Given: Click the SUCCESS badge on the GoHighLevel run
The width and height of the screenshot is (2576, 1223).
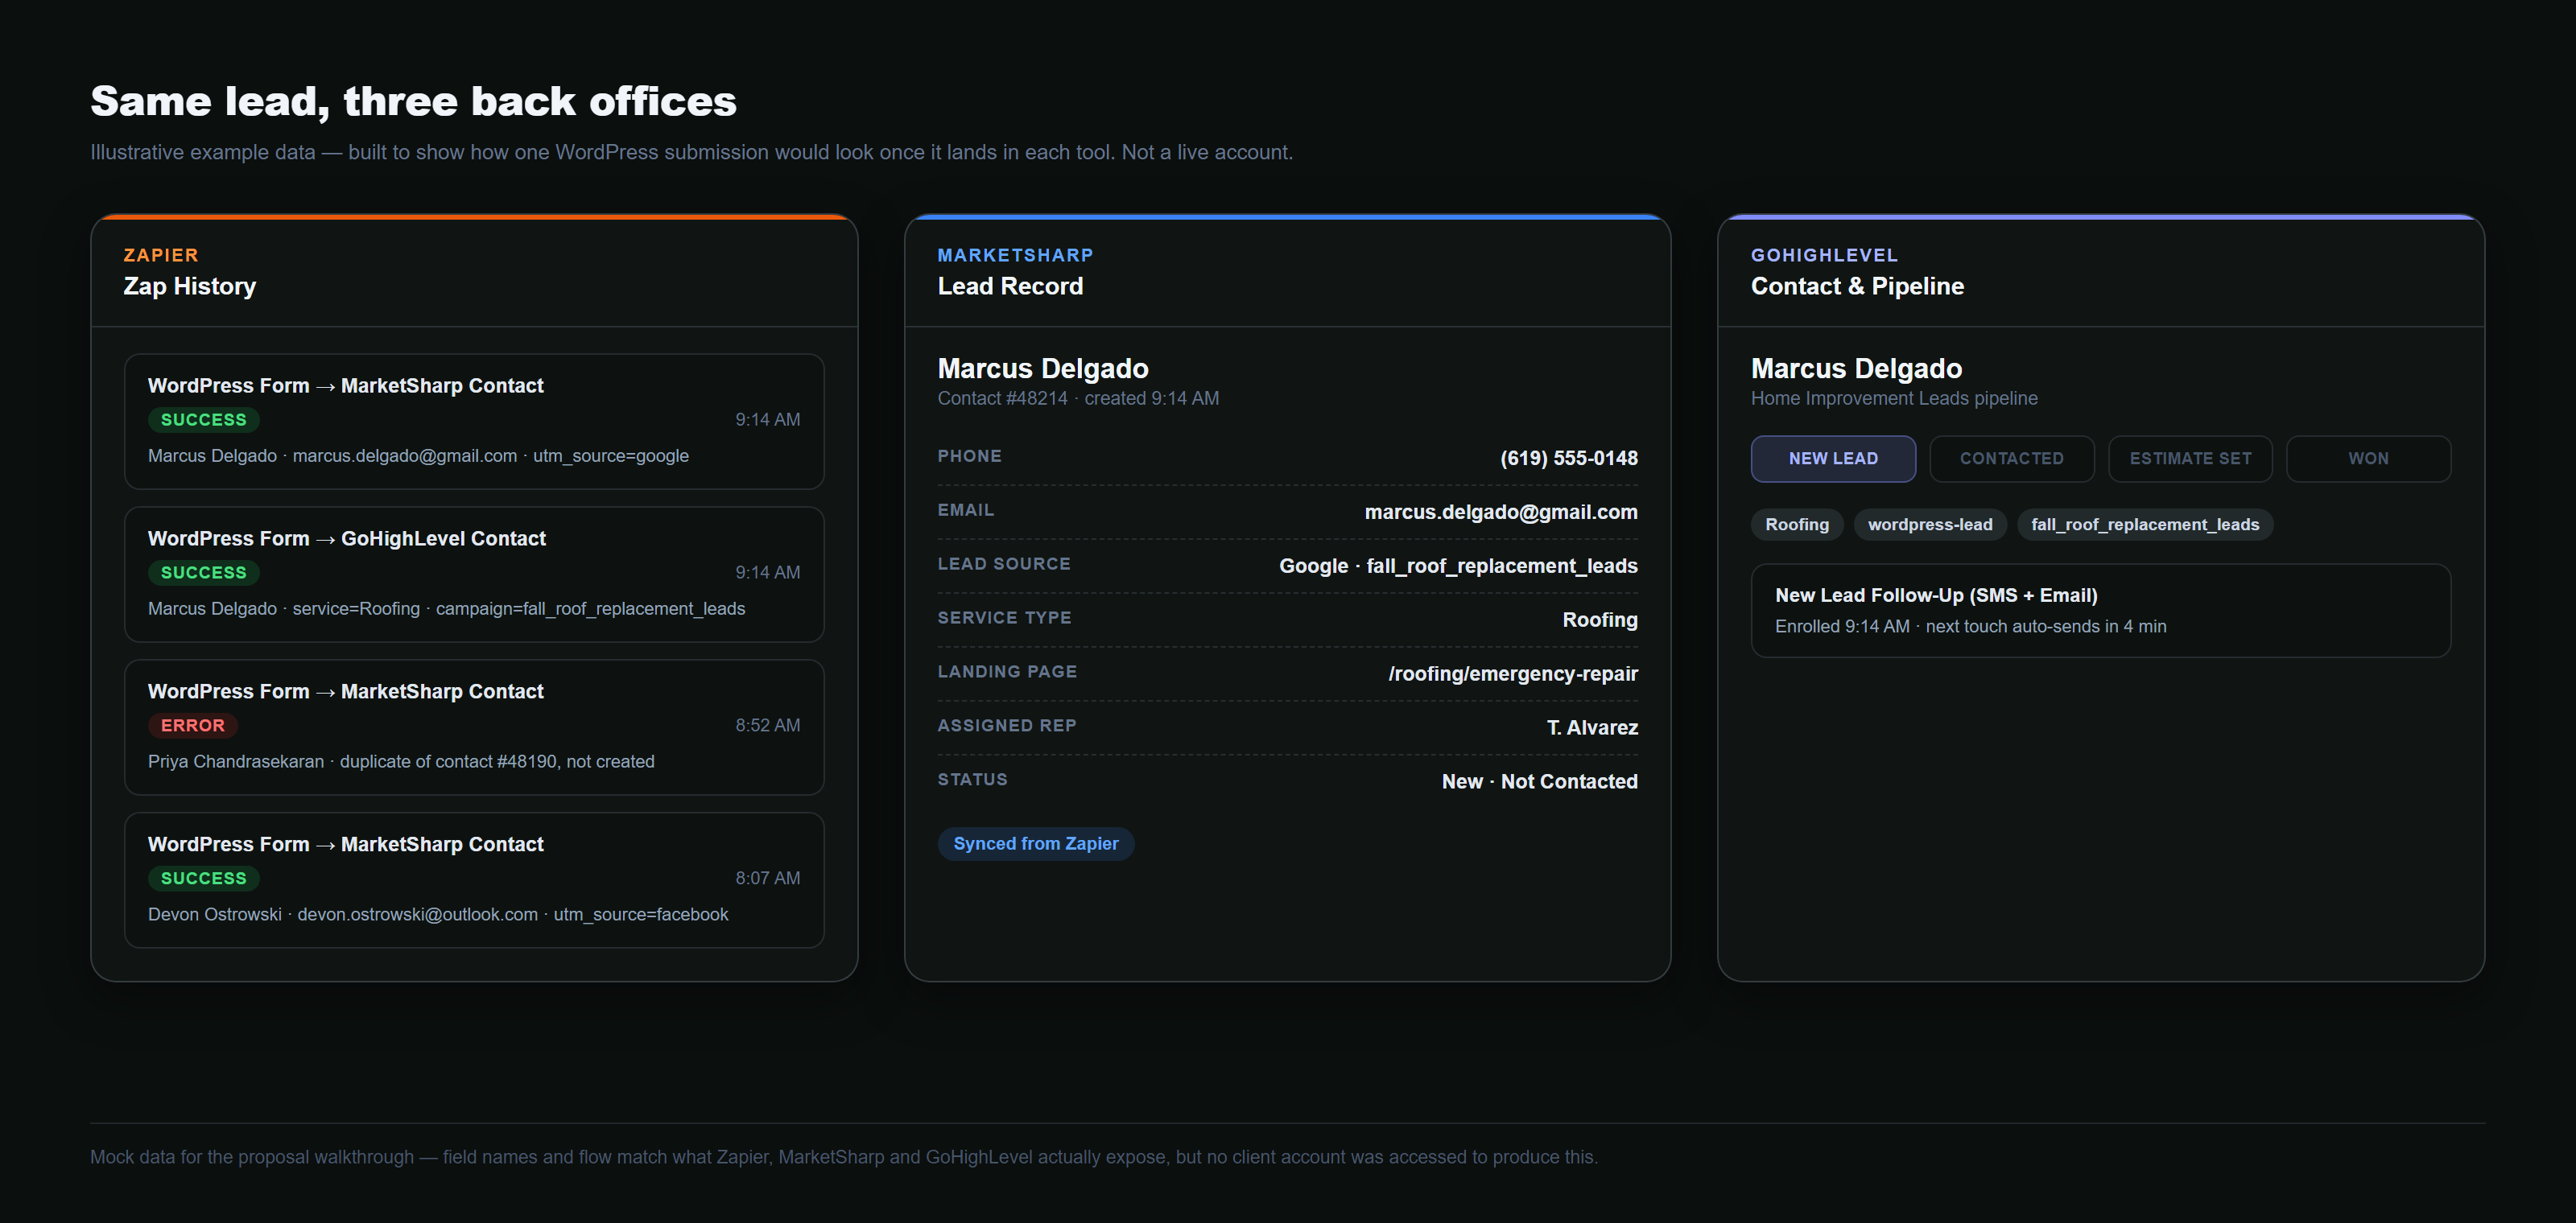Looking at the screenshot, I should [203, 573].
